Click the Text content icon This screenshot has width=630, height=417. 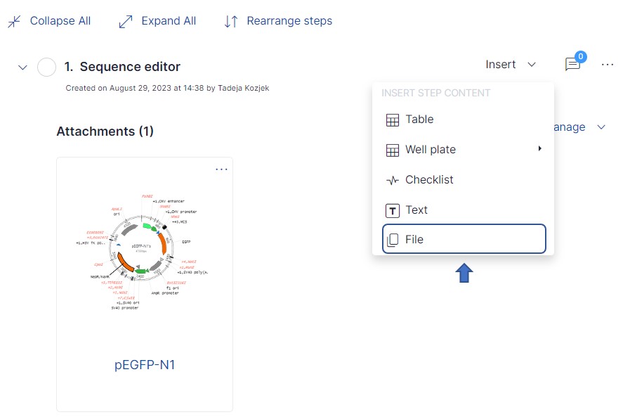point(391,210)
